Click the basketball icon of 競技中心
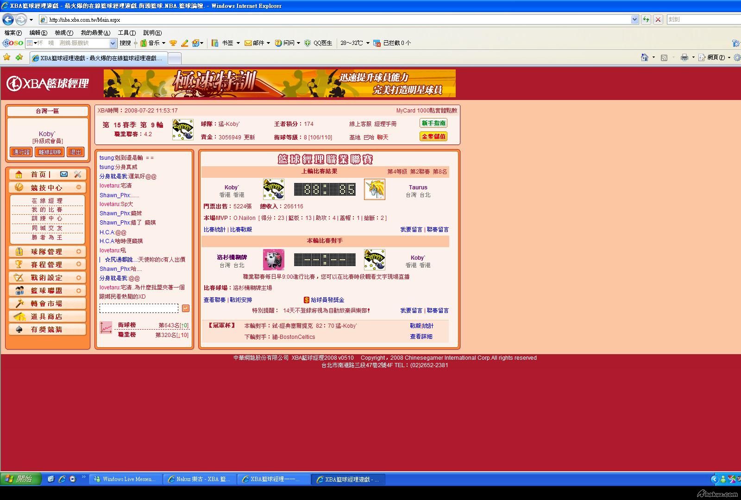The image size is (741, 500). pos(19,187)
